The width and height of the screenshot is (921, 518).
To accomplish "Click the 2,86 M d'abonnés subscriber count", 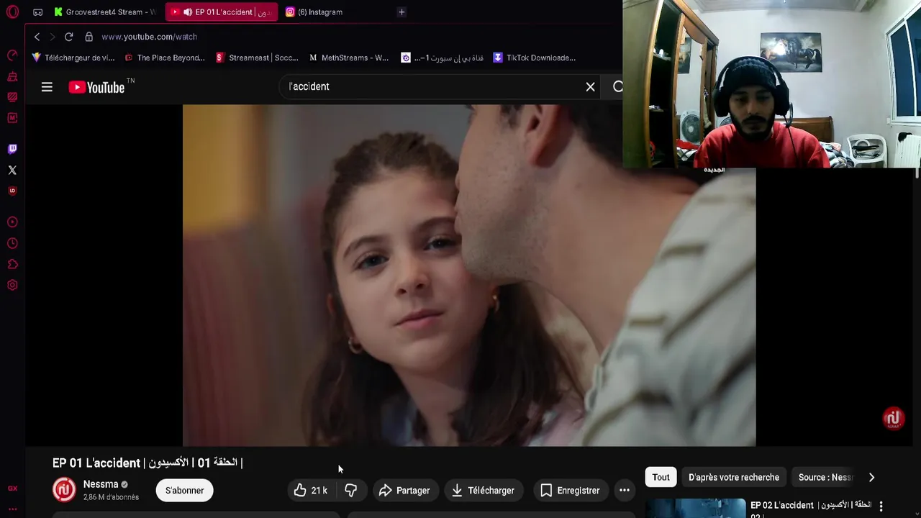I will [x=111, y=497].
